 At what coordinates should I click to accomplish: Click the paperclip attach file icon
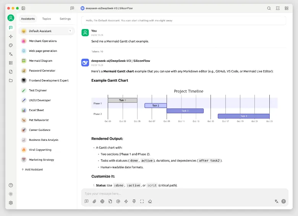(94, 201)
